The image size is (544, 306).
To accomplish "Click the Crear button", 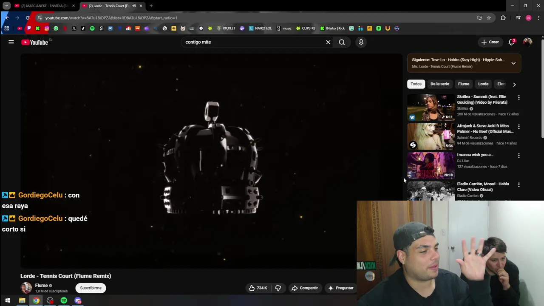I will point(490,42).
